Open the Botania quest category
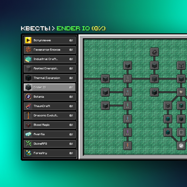The image size is (187, 187). pos(50,97)
